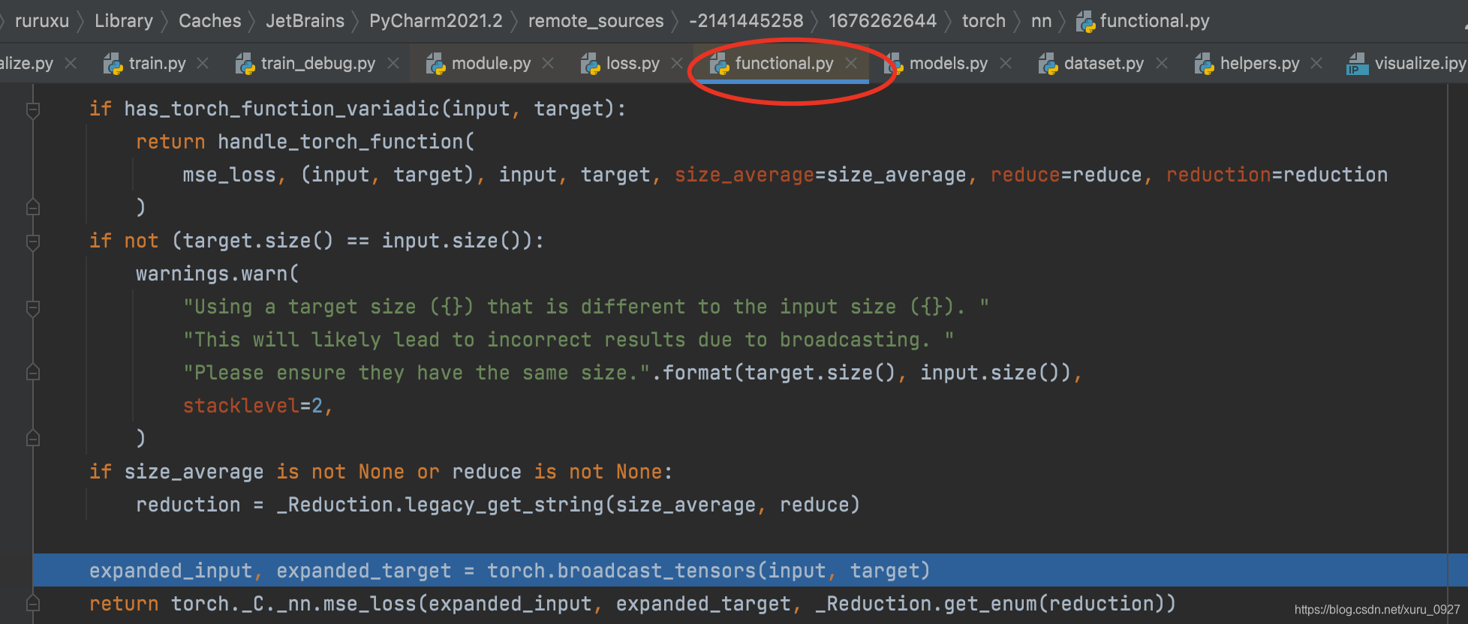Click 'PyCharm2021.2' breadcrumb segment
Screen dimensions: 1468x624
(436, 21)
